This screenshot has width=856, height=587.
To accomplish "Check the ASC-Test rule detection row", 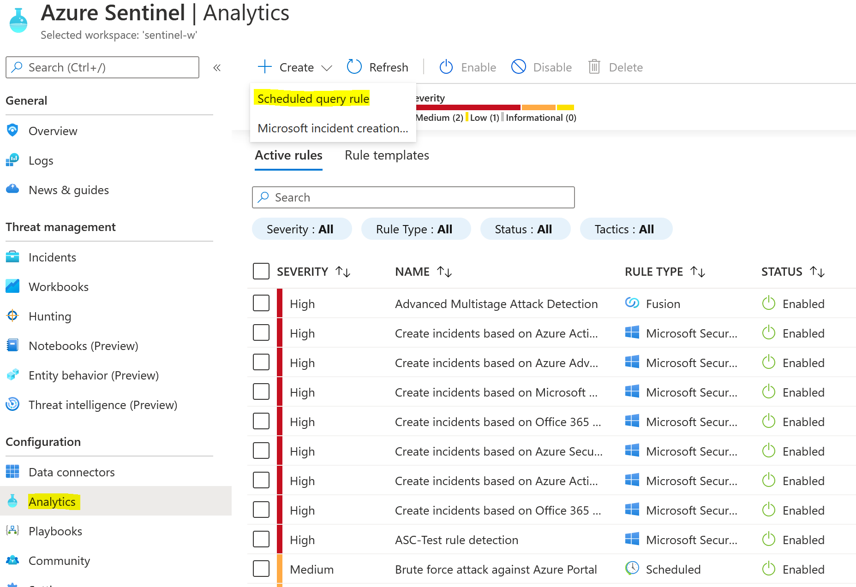I will [x=261, y=539].
